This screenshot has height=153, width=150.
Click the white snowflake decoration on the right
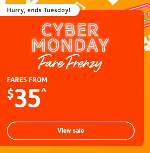pyautogui.click(x=147, y=43)
